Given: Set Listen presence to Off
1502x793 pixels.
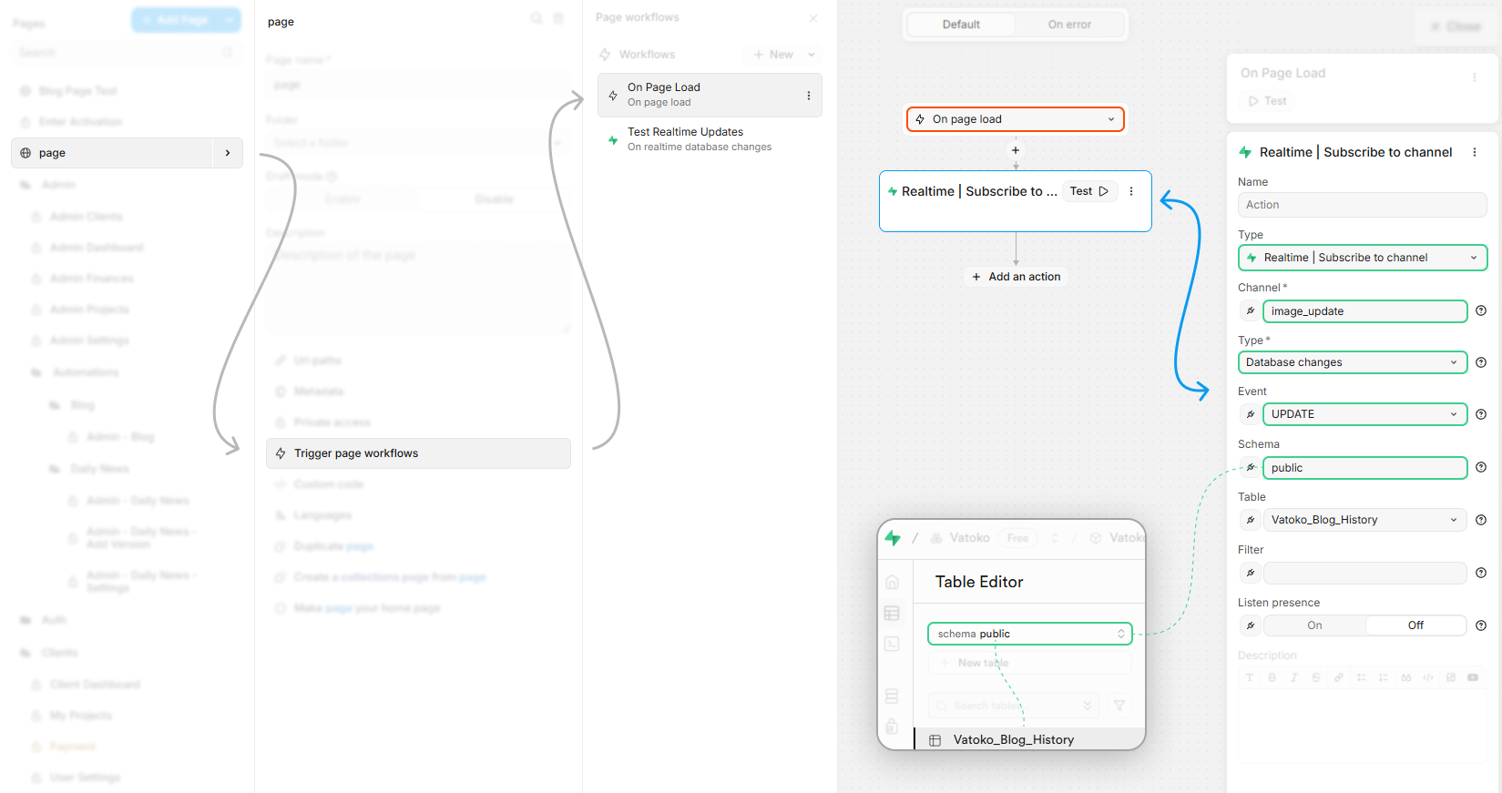Looking at the screenshot, I should (1415, 625).
